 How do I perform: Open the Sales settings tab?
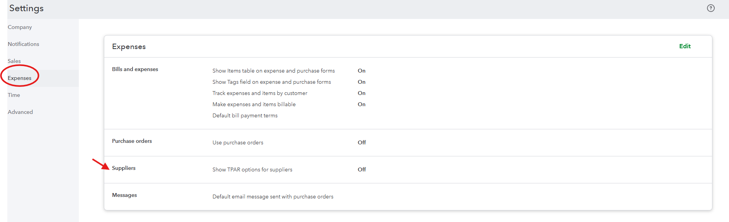click(14, 61)
